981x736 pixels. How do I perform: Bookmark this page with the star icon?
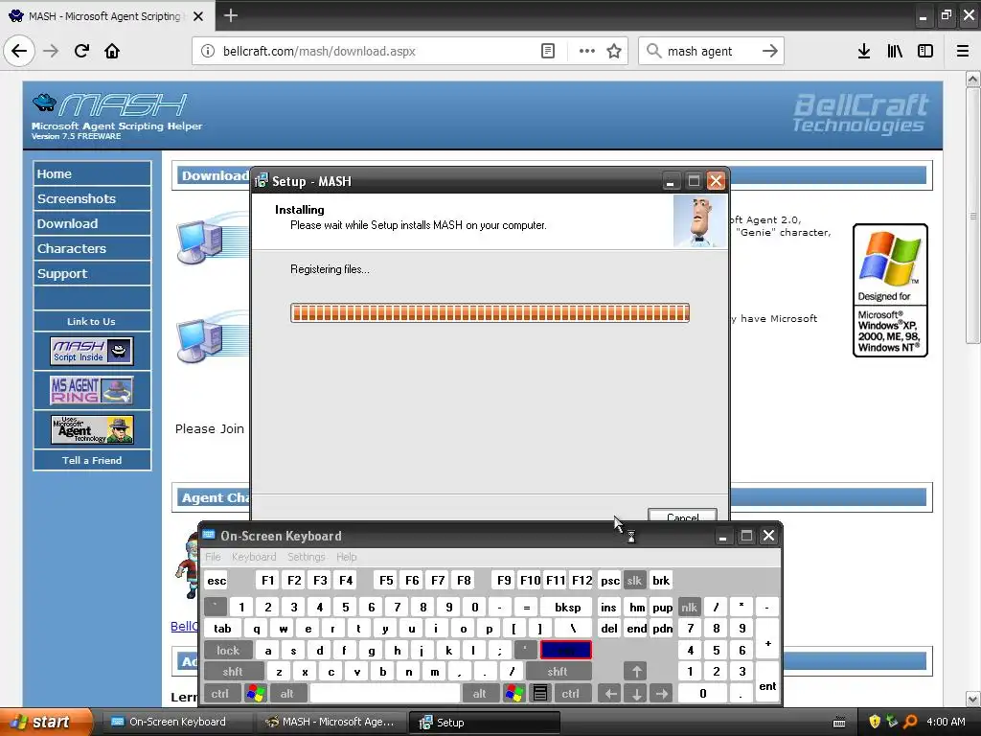[x=614, y=51]
